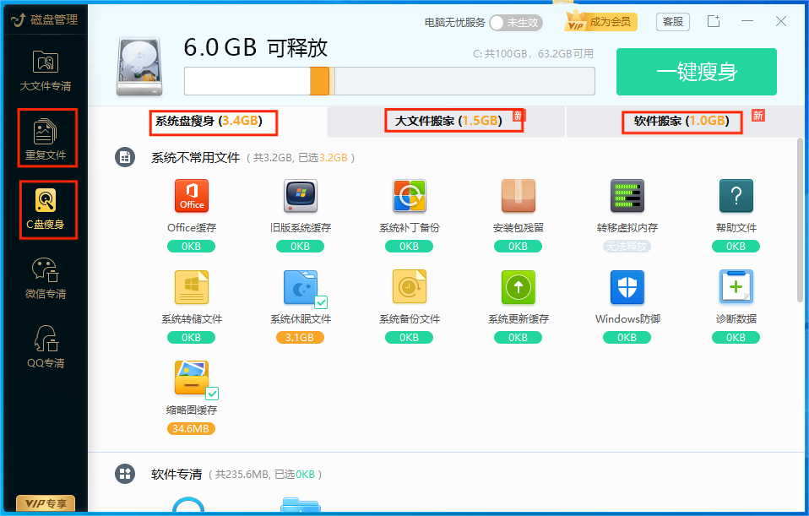Click the 成为会员 VIP banner
Viewport: 809px width, 516px height.
point(600,22)
